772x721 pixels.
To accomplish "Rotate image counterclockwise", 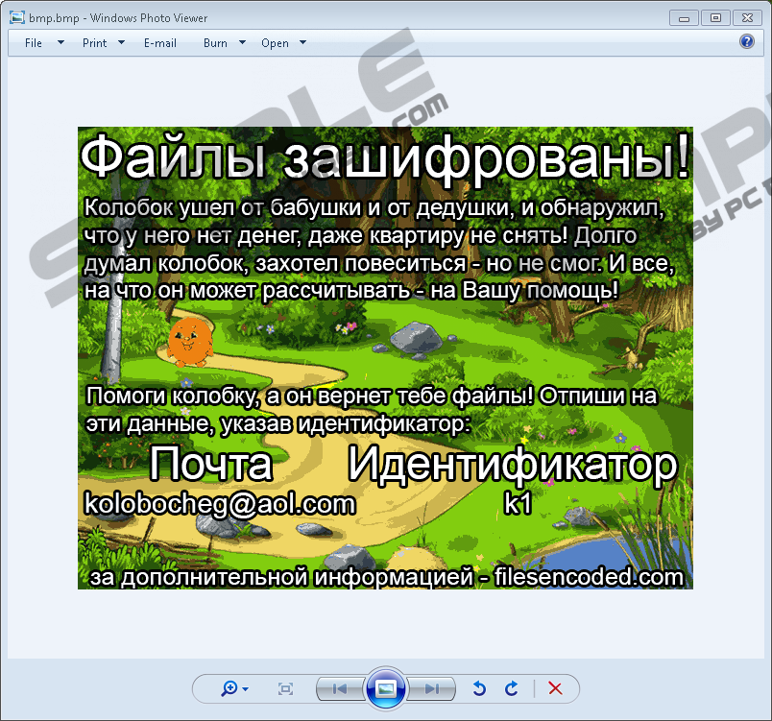I will 480,688.
